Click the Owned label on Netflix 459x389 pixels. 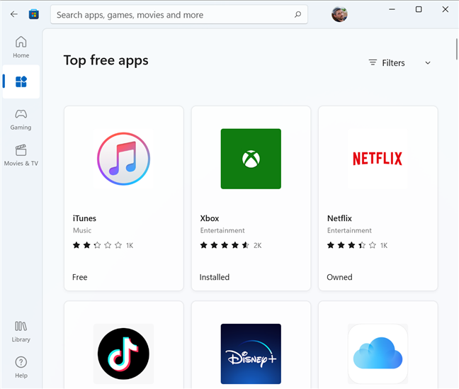(339, 277)
